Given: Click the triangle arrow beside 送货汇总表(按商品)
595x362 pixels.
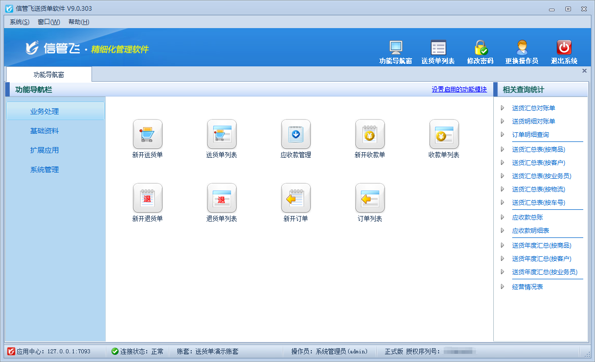Looking at the screenshot, I should coord(502,150).
